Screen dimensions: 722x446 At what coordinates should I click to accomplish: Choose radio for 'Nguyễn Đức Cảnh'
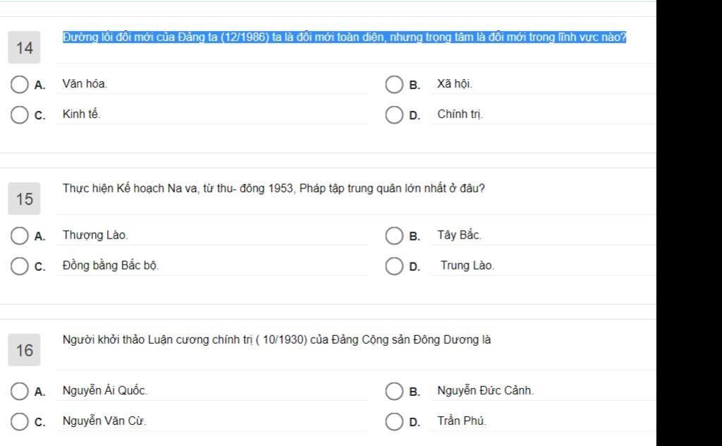[394, 391]
